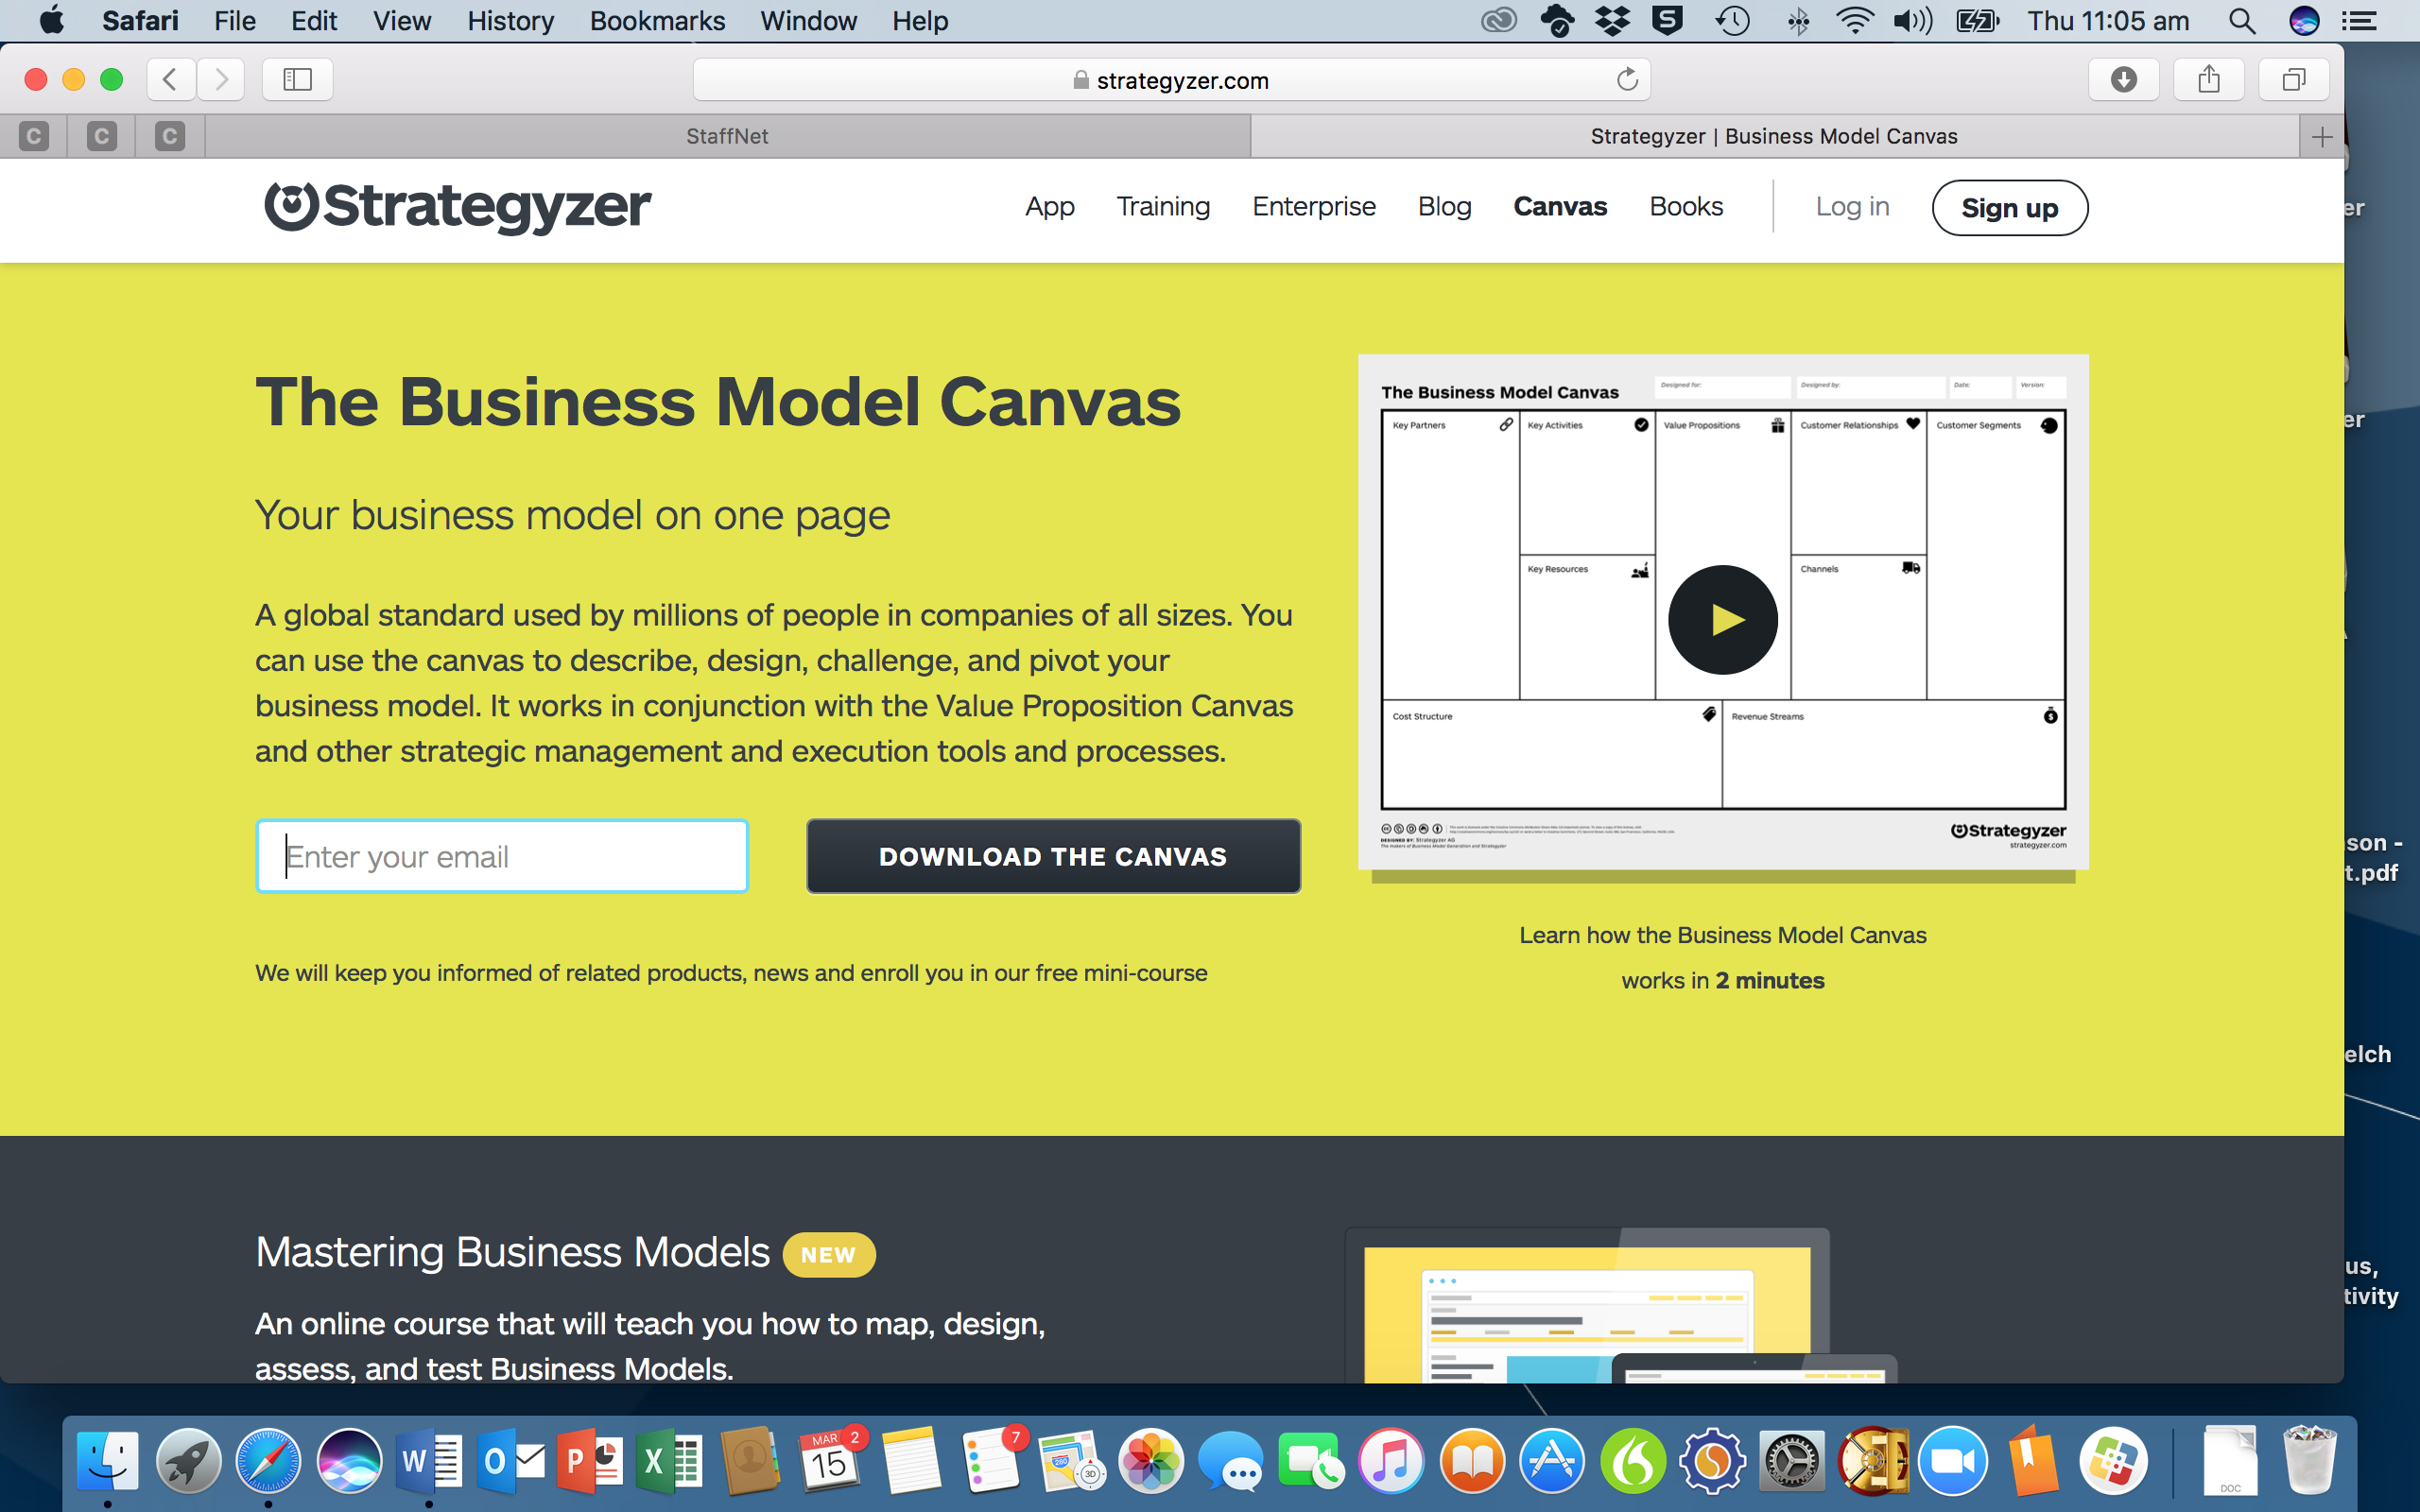Click the Sign up button
Screen dimensions: 2420x1512
[x=2009, y=207]
